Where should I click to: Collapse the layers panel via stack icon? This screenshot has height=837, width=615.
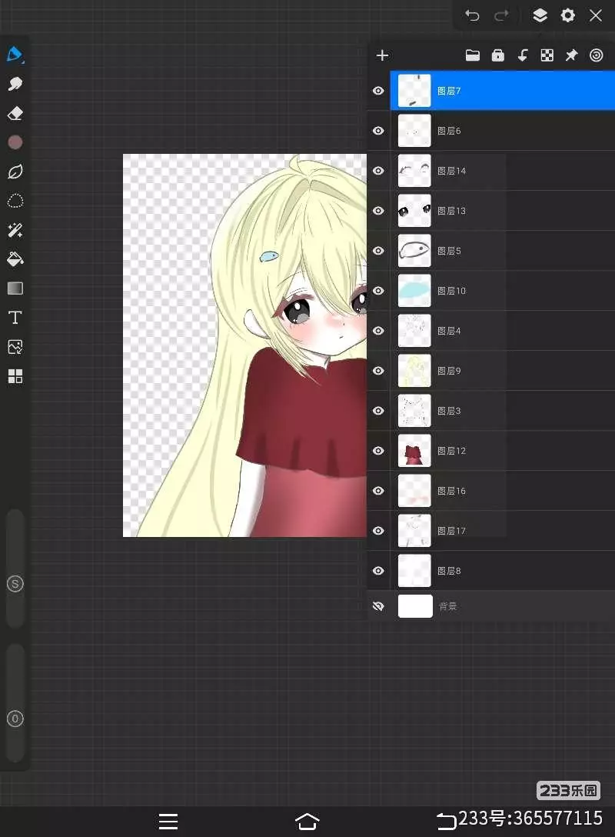[x=540, y=15]
